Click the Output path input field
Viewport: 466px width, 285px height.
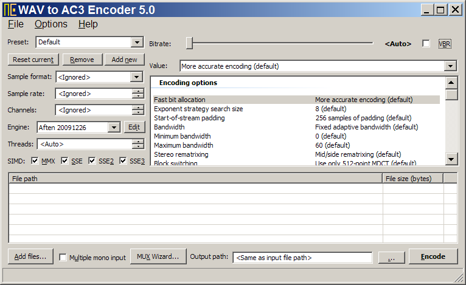pyautogui.click(x=302, y=258)
